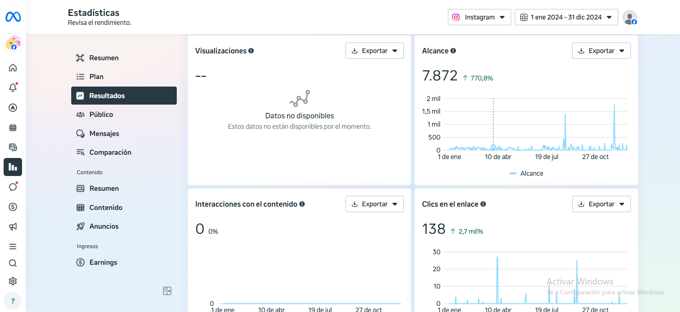
Task: Open the settings gear icon
Action: click(13, 281)
